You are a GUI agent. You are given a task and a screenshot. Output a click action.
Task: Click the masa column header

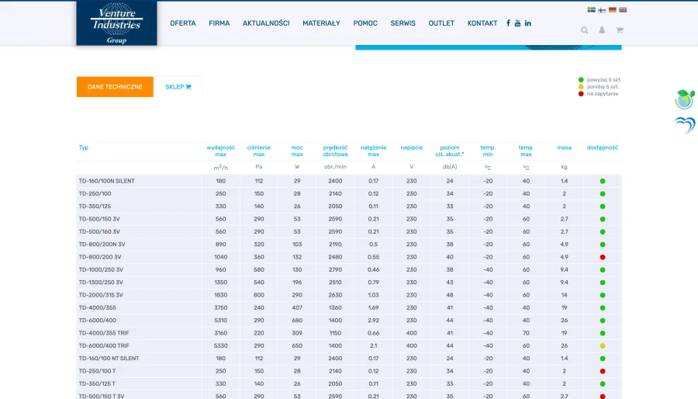coord(564,147)
